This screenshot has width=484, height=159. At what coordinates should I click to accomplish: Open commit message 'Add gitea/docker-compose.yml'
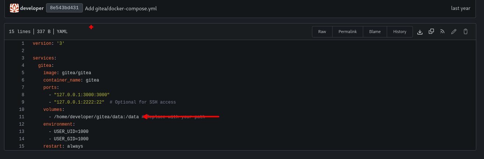click(x=120, y=8)
